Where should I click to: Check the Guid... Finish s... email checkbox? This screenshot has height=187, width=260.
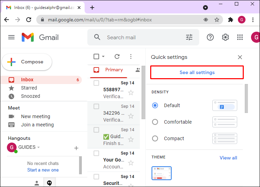[x=96, y=130]
